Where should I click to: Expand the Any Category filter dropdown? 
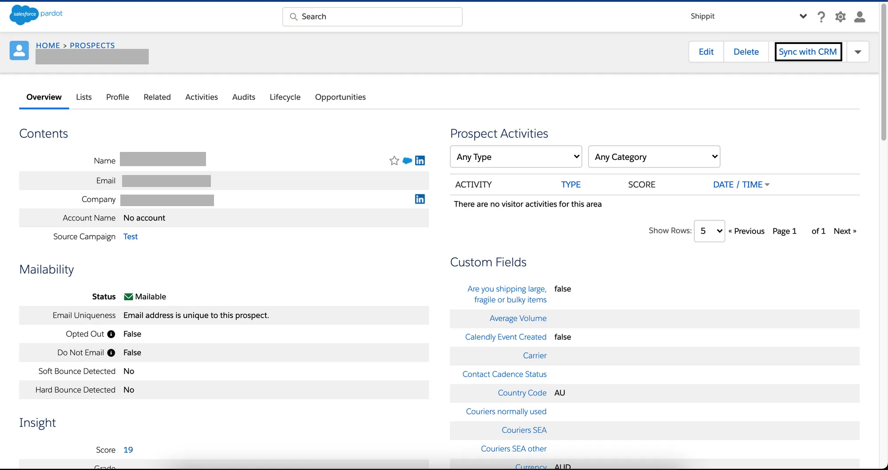(x=654, y=157)
